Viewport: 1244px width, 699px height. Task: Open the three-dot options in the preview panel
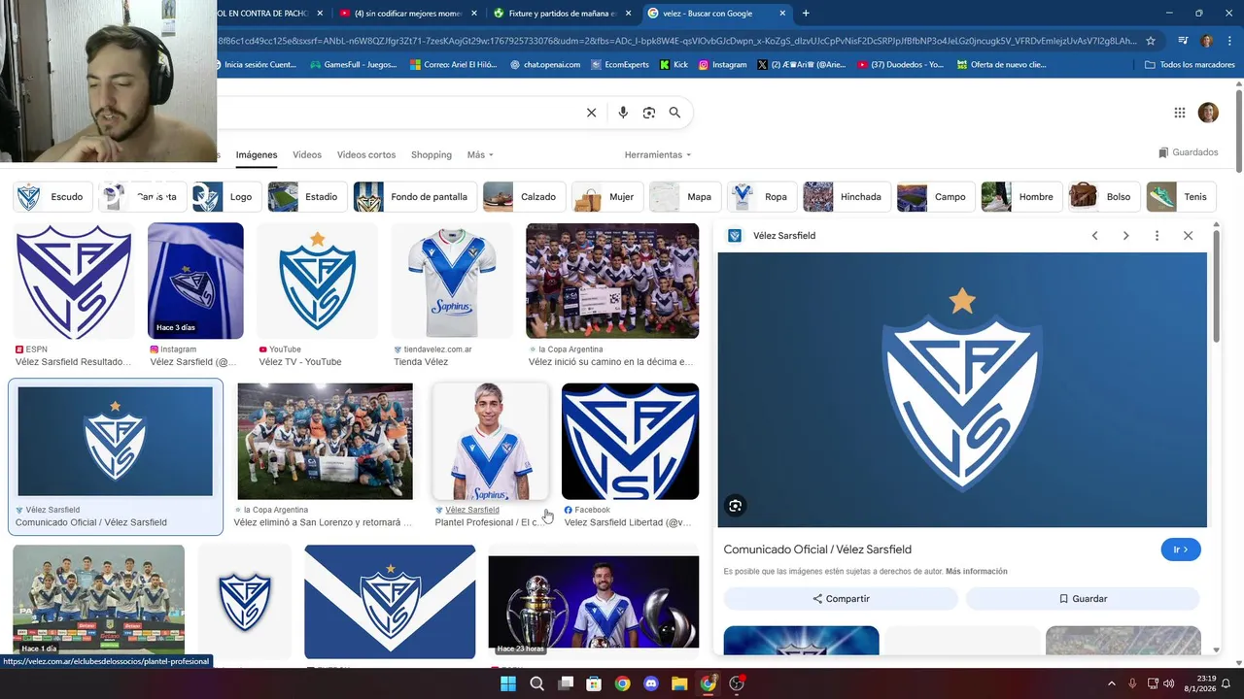tap(1157, 236)
